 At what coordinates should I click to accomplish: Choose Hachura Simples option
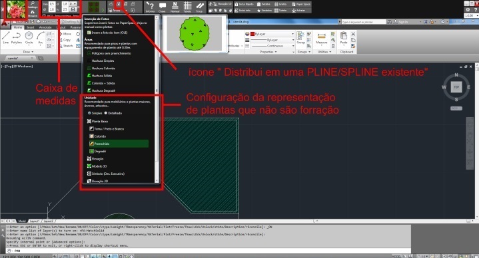(101, 61)
